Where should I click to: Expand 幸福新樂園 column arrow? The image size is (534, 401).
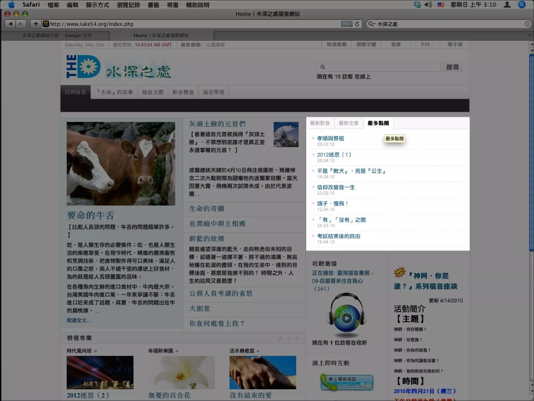coord(177,351)
